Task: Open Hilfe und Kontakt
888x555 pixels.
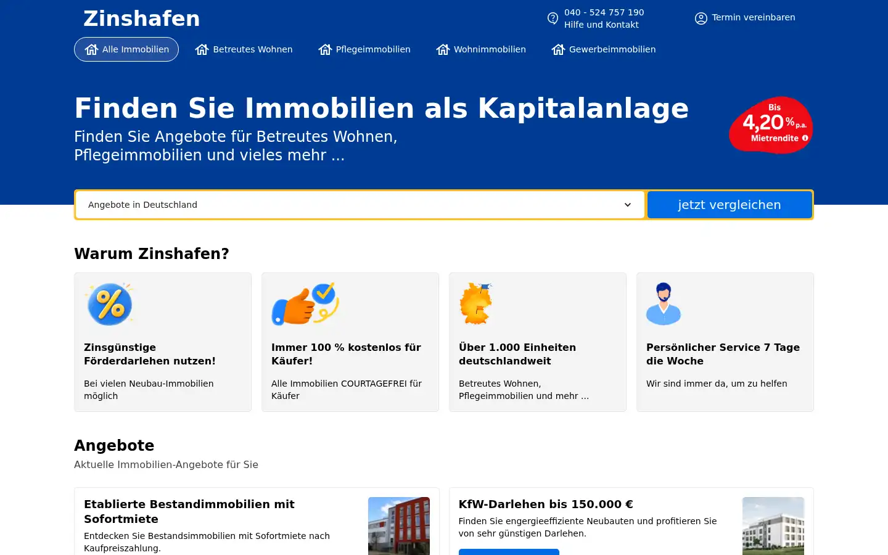Action: coord(601,25)
